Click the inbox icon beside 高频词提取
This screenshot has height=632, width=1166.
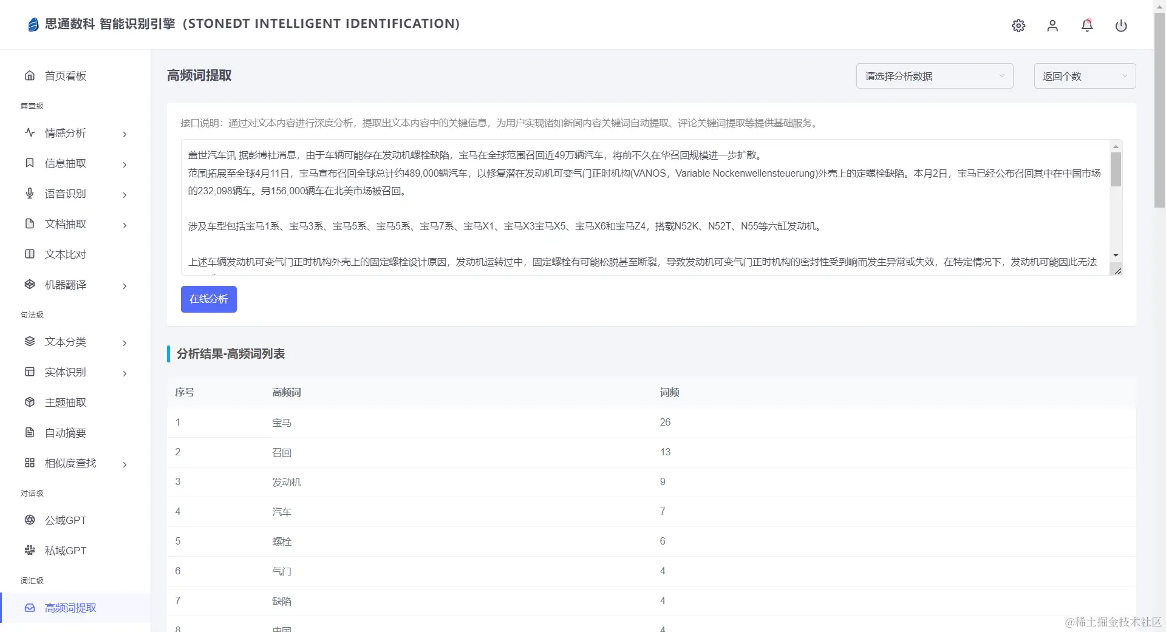(x=30, y=608)
